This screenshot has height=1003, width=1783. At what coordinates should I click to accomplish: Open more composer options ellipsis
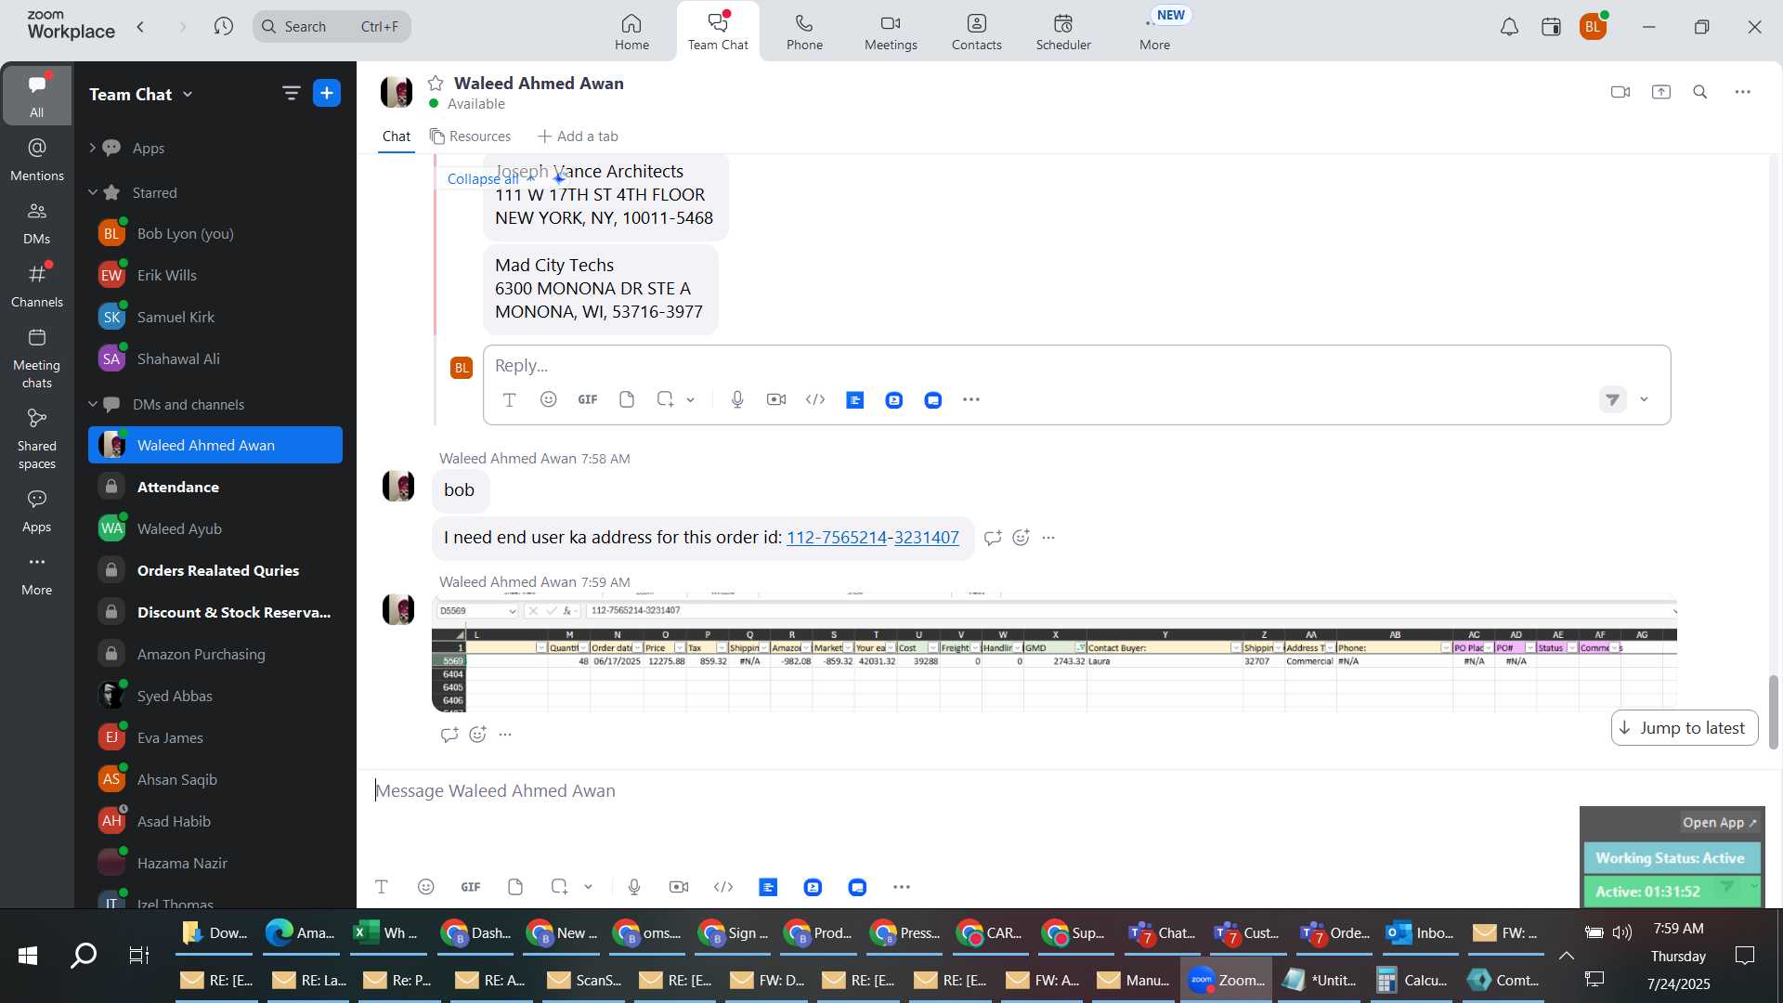pyautogui.click(x=902, y=887)
